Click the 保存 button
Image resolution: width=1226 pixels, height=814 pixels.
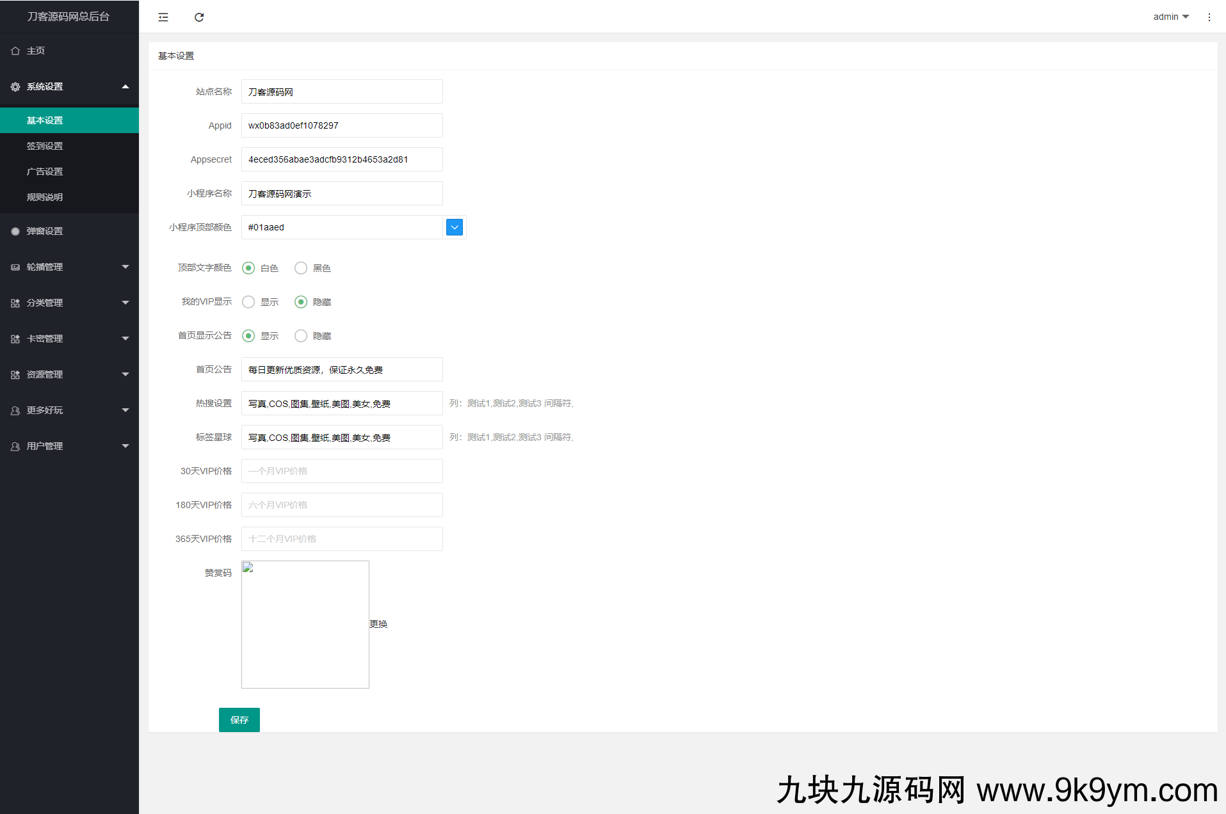coord(239,720)
